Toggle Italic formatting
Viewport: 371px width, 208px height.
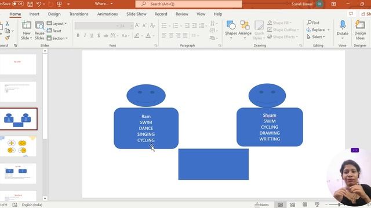(85, 36)
